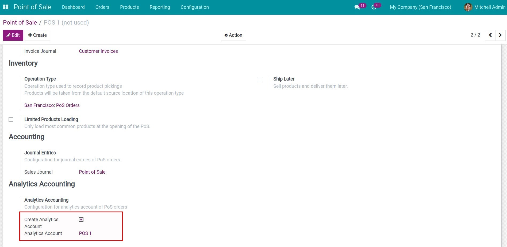Go to next record with right arrow
This screenshot has width=507, height=247.
(500, 35)
